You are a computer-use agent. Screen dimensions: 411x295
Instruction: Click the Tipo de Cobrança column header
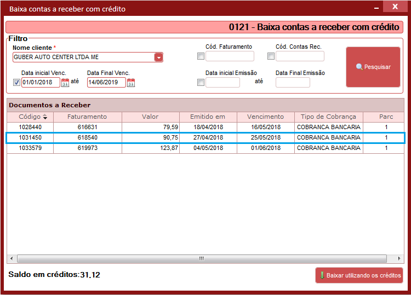329,117
